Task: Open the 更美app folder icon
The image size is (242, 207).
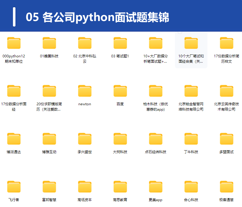Action: tap(155, 187)
